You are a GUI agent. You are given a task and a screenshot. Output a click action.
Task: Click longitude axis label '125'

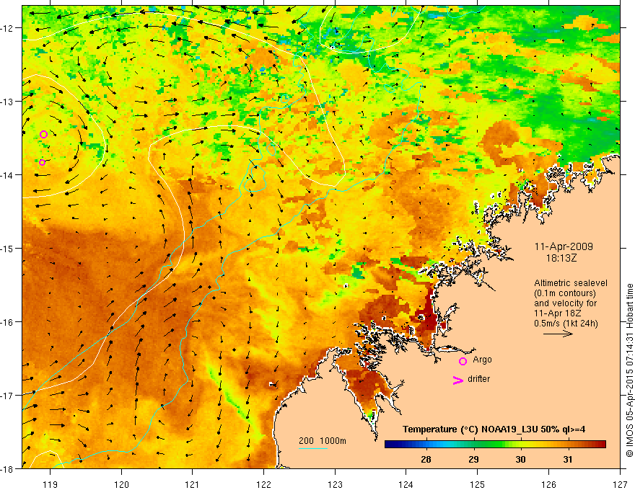pyautogui.click(x=478, y=484)
